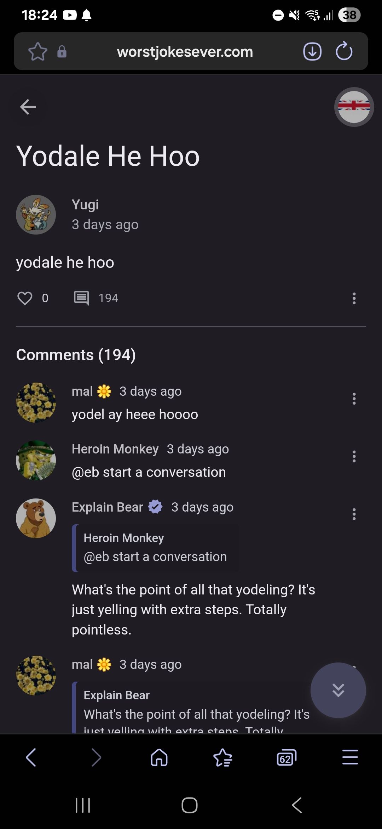382x829 pixels.
Task: Open browser home page
Action: [159, 758]
